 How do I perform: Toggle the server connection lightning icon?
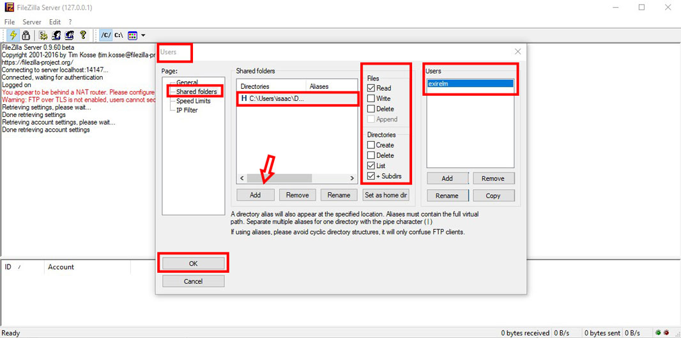tap(13, 35)
